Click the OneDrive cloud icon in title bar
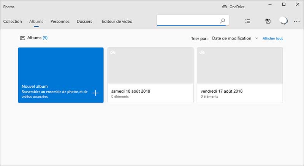Image resolution: width=304 pixels, height=166 pixels. 225,6
